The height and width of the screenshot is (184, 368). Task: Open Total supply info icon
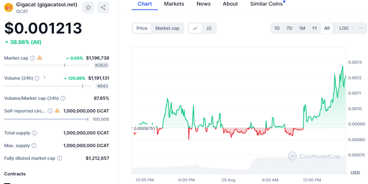click(34, 133)
